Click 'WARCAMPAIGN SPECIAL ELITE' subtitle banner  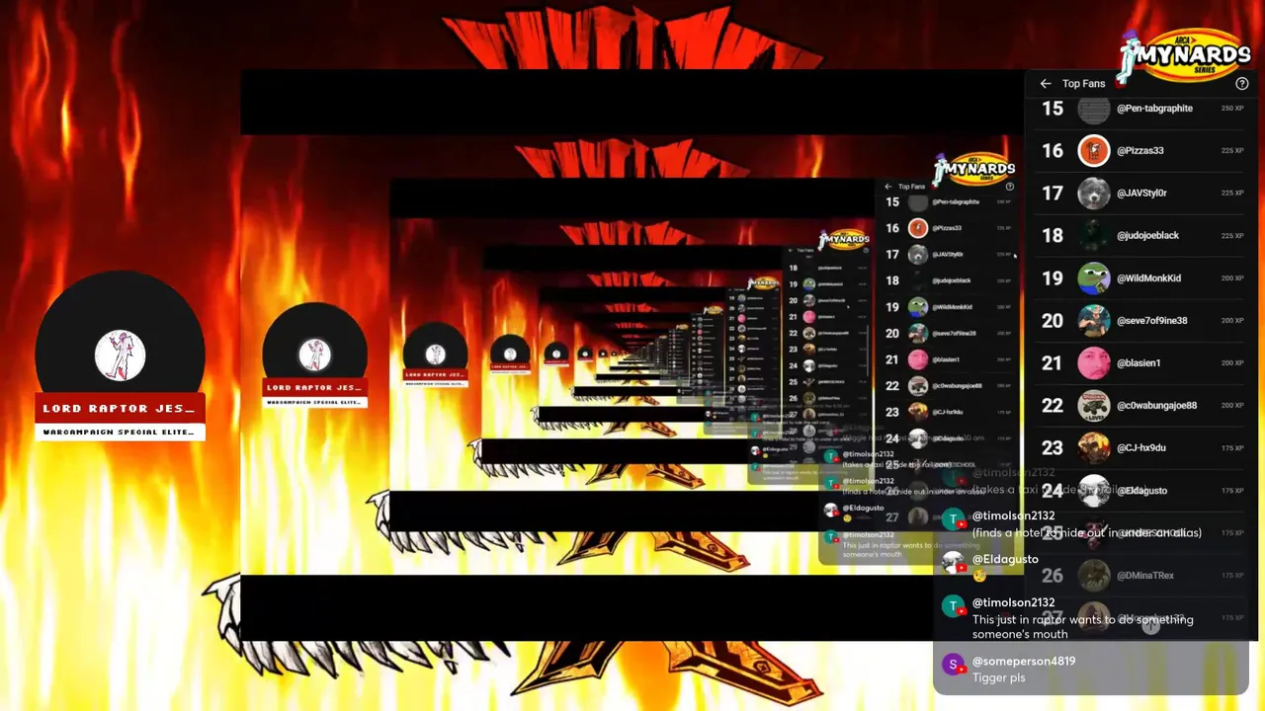(120, 433)
